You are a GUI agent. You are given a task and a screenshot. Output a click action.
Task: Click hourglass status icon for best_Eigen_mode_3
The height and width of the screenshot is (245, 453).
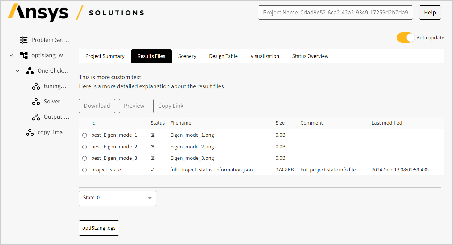pyautogui.click(x=153, y=158)
